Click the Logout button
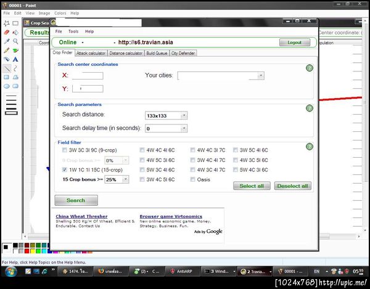 click(x=295, y=43)
